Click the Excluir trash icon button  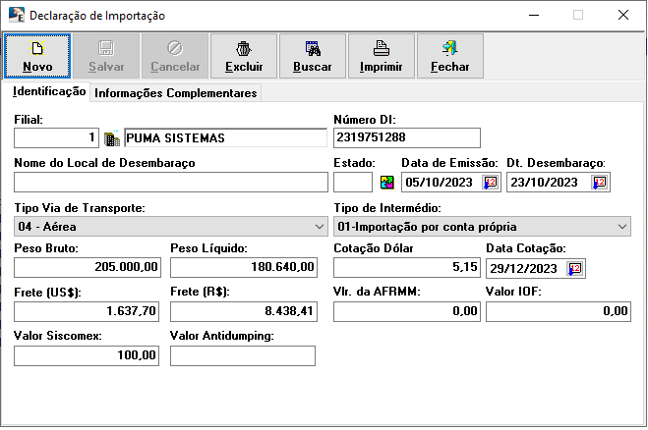pyautogui.click(x=244, y=56)
